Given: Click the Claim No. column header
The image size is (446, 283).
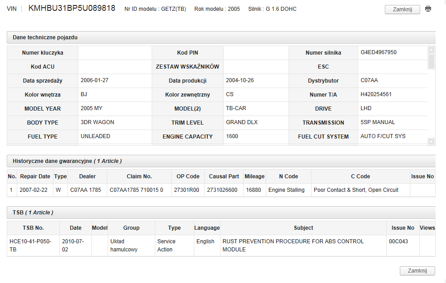Looking at the screenshot, I should click(139, 176).
